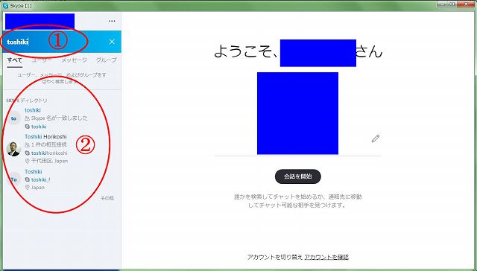477x271 pixels.
Task: Clear the toshiki search with X
Action: point(112,42)
